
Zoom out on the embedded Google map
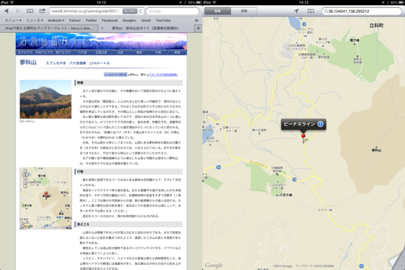25,186
